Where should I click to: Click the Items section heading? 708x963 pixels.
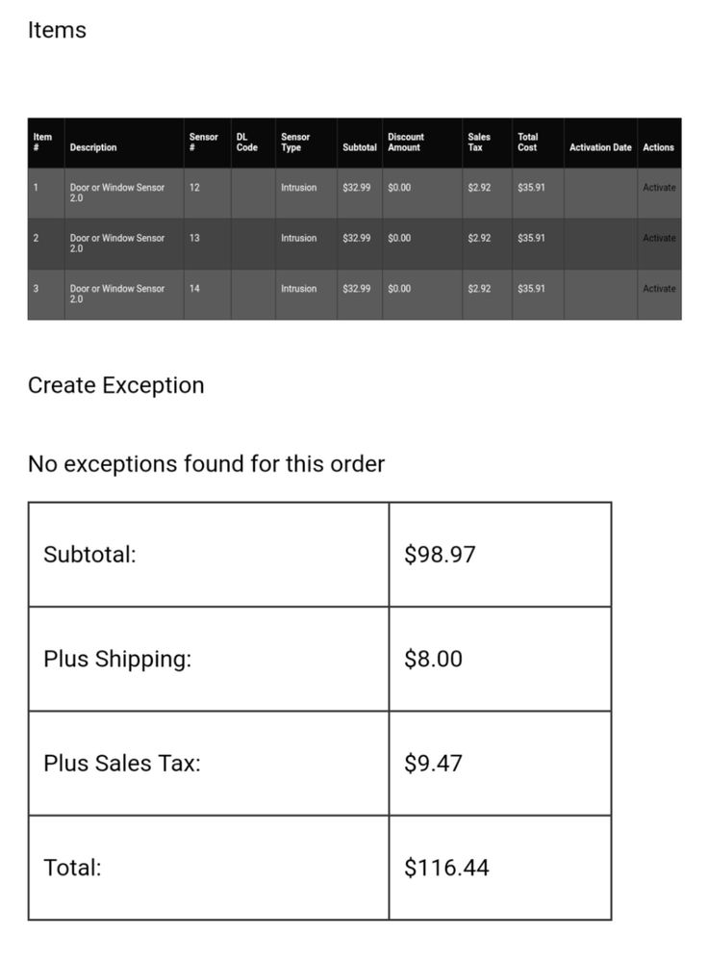[57, 30]
